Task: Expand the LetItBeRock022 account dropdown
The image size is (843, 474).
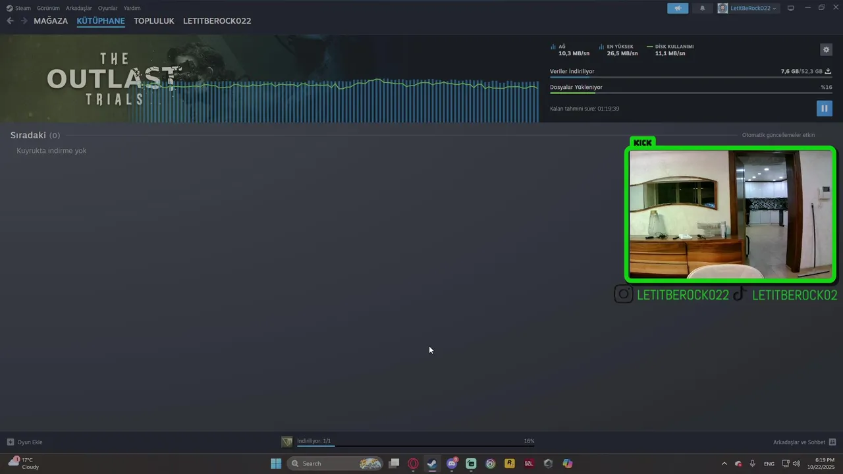Action: click(754, 8)
